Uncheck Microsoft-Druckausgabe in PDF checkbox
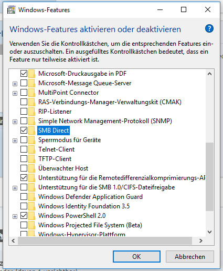Viewport: 223px width, 271px height. pos(24,74)
